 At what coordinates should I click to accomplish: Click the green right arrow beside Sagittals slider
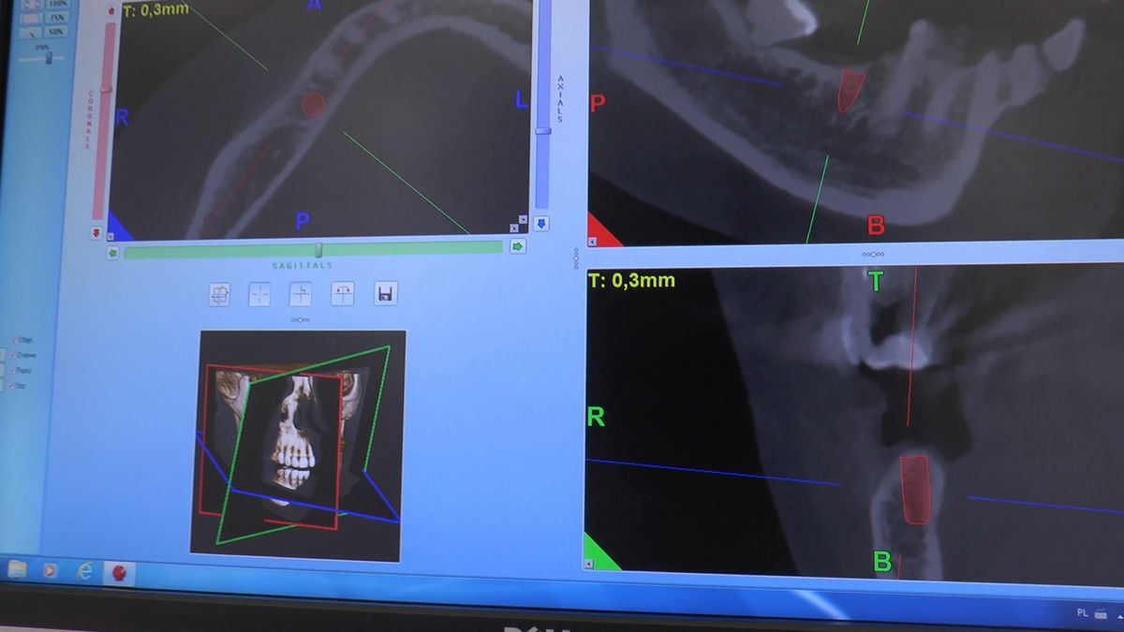(517, 247)
